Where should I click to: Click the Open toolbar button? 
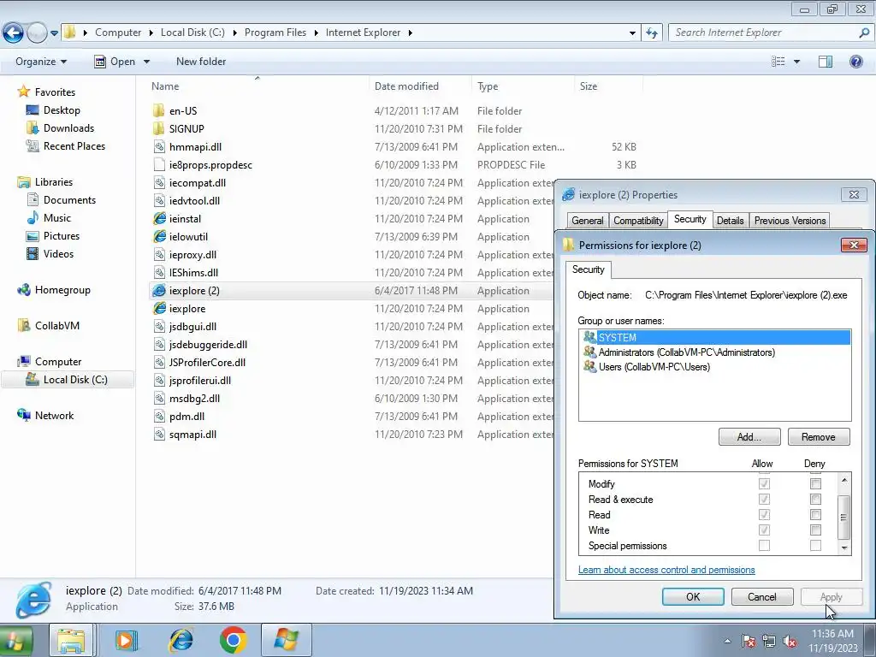pyautogui.click(x=115, y=62)
